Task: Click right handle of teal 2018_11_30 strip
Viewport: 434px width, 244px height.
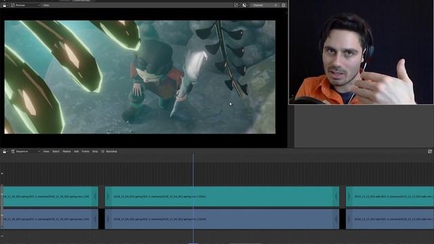Action: pyautogui.click(x=96, y=197)
